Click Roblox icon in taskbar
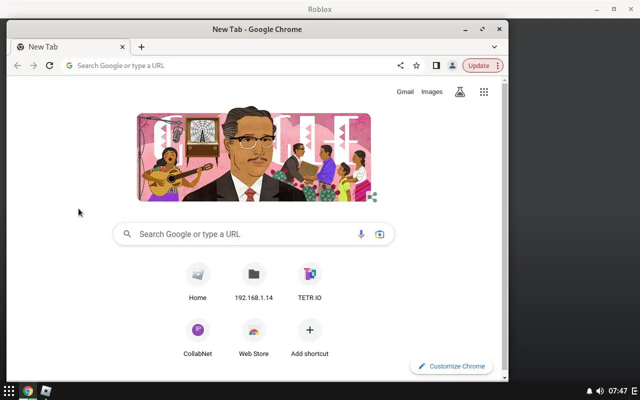This screenshot has height=400, width=640. [x=46, y=391]
